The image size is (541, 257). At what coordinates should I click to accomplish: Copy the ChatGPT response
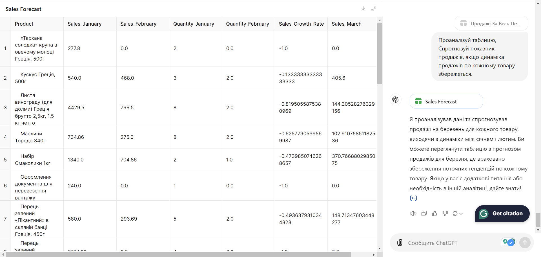pyautogui.click(x=424, y=214)
